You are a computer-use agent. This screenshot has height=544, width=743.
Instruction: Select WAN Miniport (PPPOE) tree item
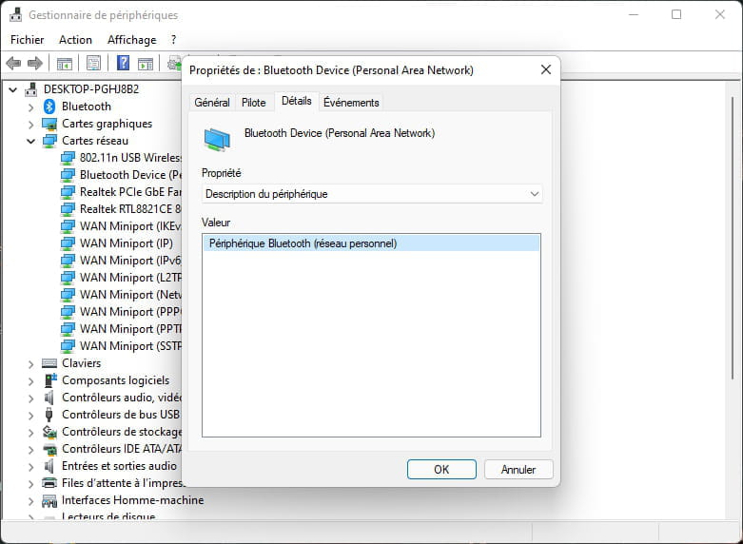[x=130, y=311]
